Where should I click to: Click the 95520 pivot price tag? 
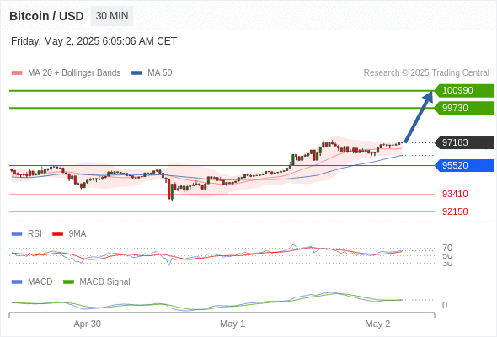click(x=464, y=165)
